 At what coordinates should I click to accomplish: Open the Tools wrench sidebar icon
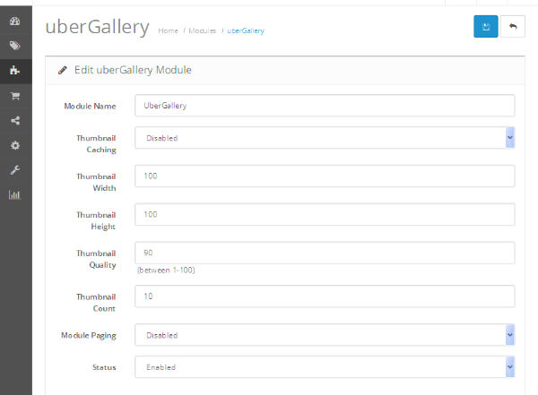pyautogui.click(x=14, y=170)
